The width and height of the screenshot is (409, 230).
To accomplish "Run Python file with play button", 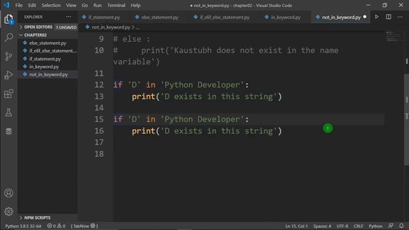I will [x=376, y=17].
